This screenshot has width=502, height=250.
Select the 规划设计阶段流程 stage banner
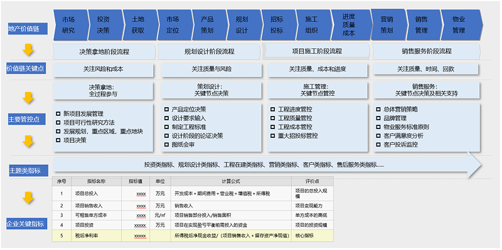click(x=209, y=51)
